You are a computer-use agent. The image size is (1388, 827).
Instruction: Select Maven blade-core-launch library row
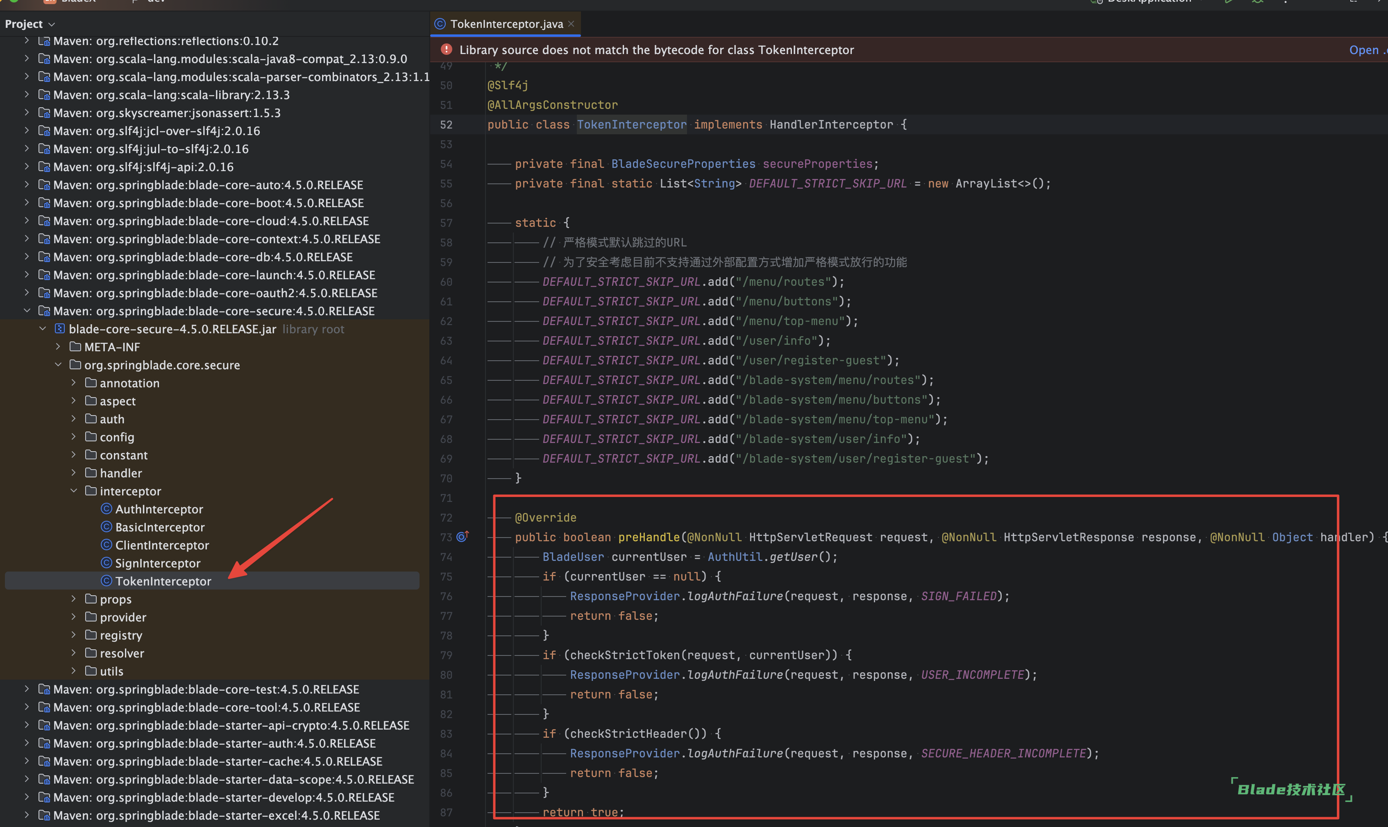click(215, 275)
